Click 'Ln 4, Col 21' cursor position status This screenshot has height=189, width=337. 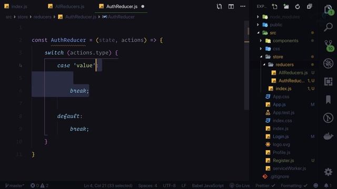[x=108, y=185]
